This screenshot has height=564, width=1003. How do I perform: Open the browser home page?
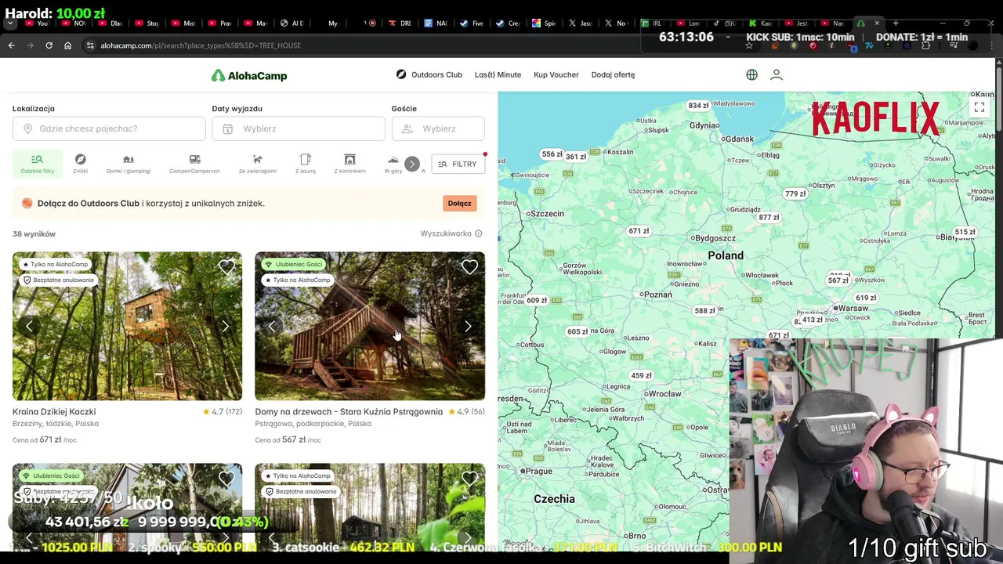(67, 45)
